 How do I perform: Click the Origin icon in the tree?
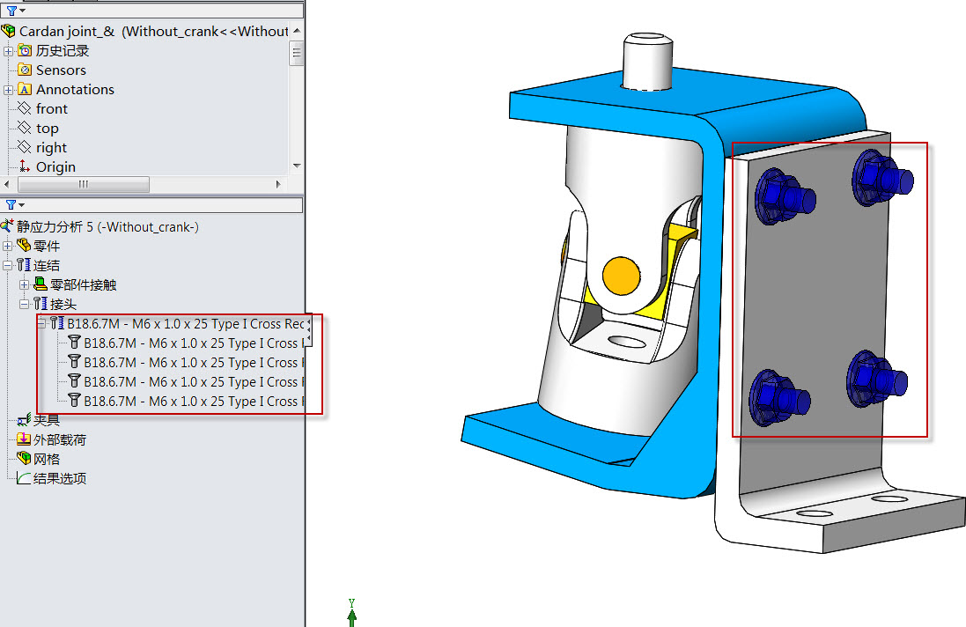[x=25, y=167]
